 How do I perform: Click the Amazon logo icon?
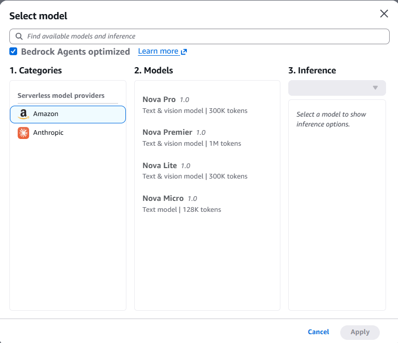click(x=23, y=115)
